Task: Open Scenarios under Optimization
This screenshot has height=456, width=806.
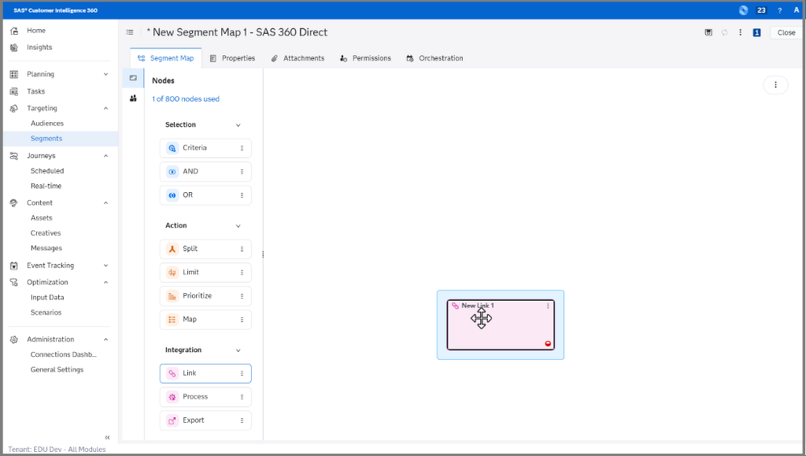Action: point(46,312)
